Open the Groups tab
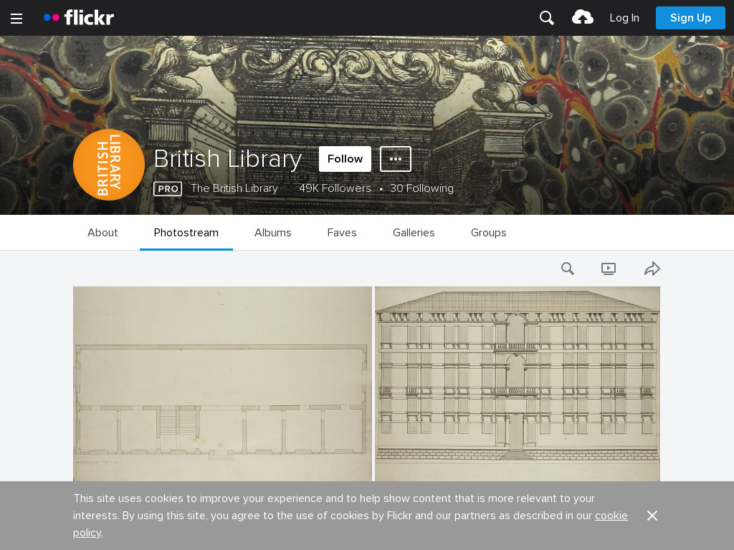Image resolution: width=734 pixels, height=550 pixels. click(489, 233)
